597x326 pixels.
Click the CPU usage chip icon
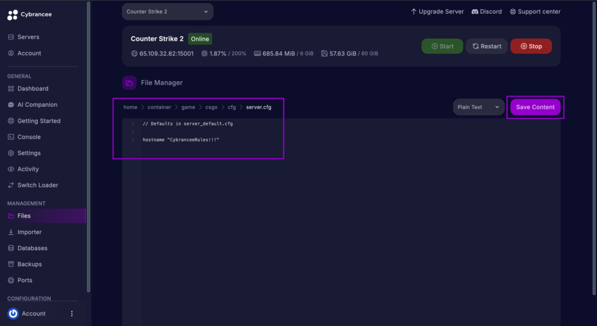pyautogui.click(x=205, y=54)
